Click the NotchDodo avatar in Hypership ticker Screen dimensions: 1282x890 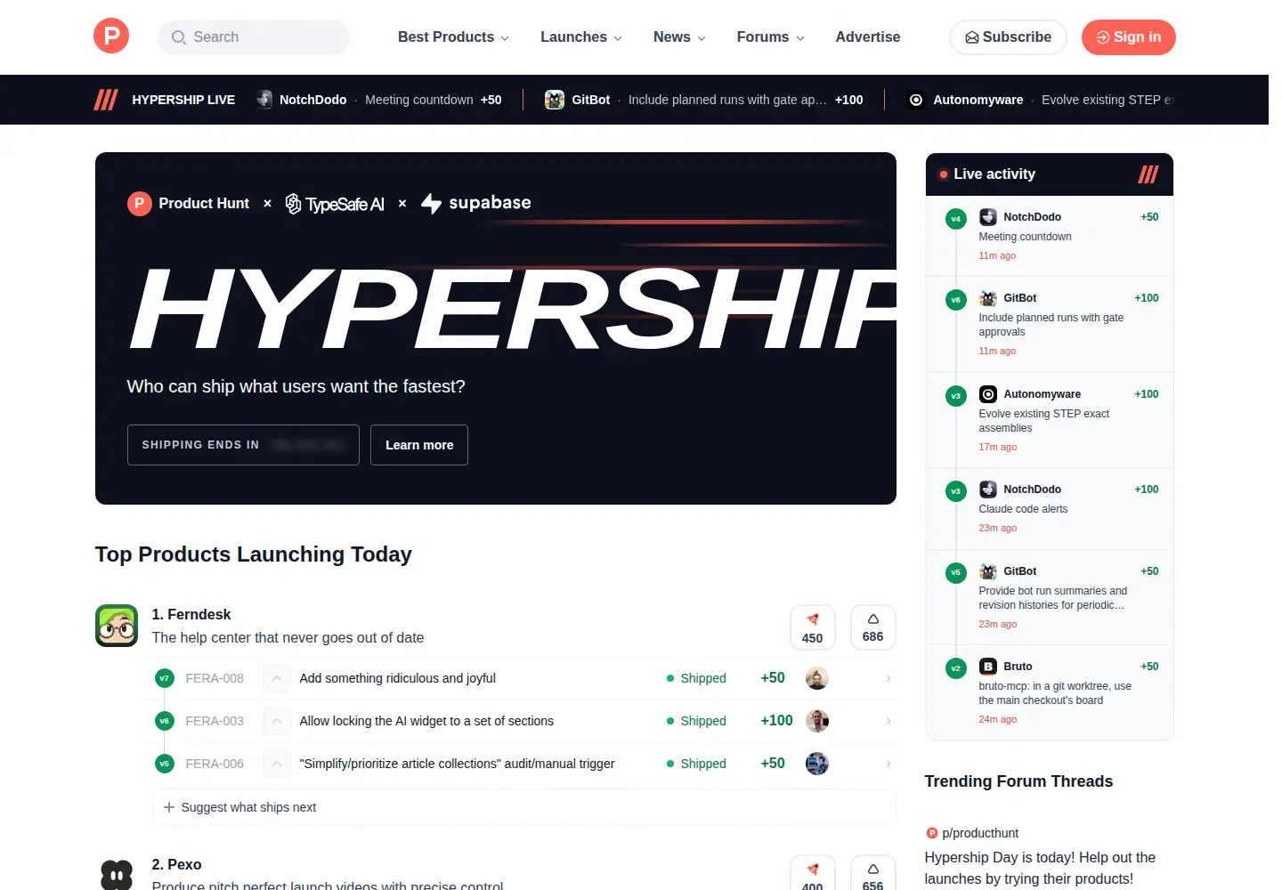pyautogui.click(x=264, y=100)
